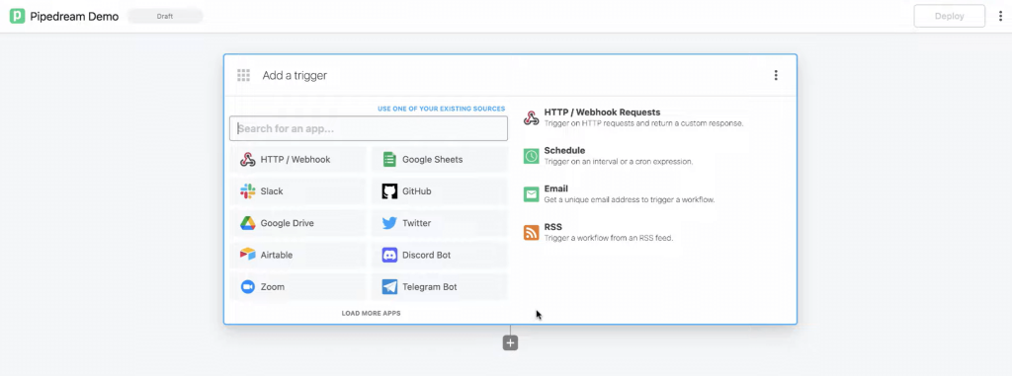Select the Airtable app label
1012x376 pixels.
click(277, 255)
